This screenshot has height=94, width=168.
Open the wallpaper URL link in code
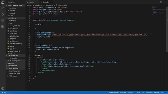click(99, 35)
